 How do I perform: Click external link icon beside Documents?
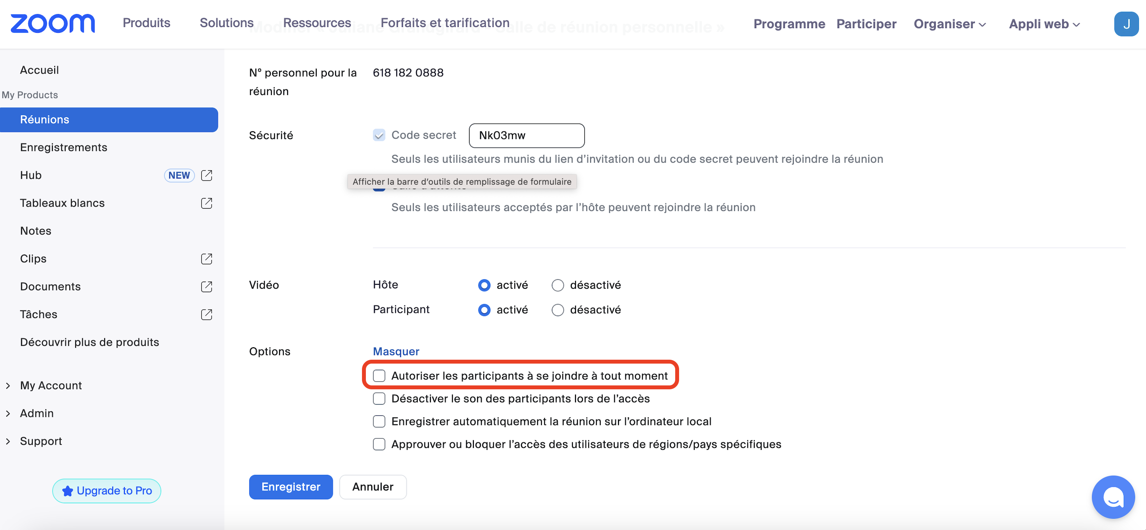[206, 286]
